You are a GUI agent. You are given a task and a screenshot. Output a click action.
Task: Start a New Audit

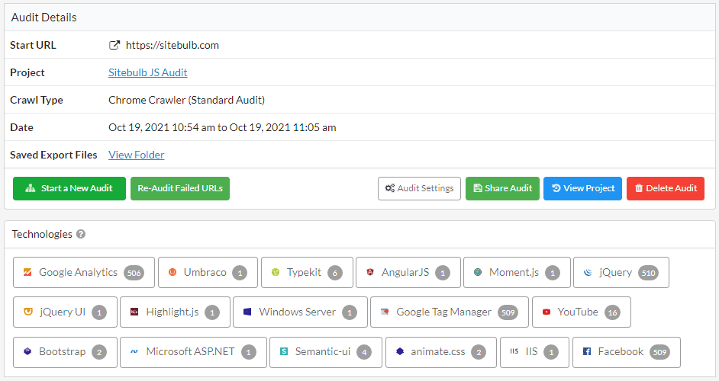point(69,188)
